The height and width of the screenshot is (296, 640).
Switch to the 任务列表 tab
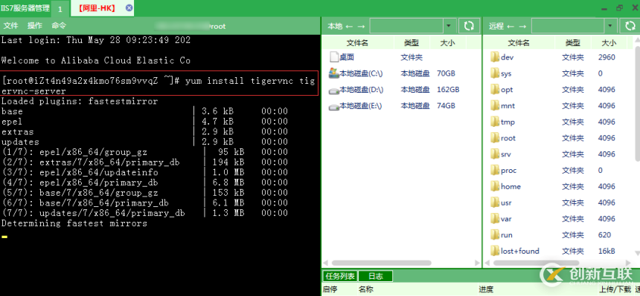pos(339,277)
